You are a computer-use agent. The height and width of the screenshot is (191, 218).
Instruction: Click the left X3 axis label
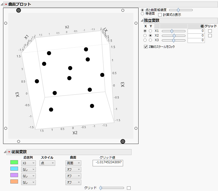pyautogui.click(x=17, y=95)
